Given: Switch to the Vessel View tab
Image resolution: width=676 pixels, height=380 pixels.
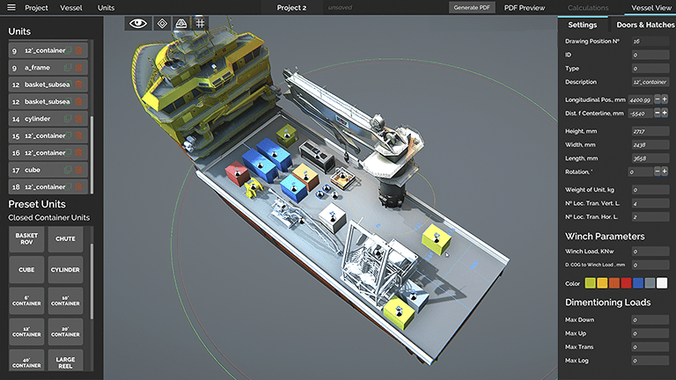Looking at the screenshot, I should (x=651, y=8).
